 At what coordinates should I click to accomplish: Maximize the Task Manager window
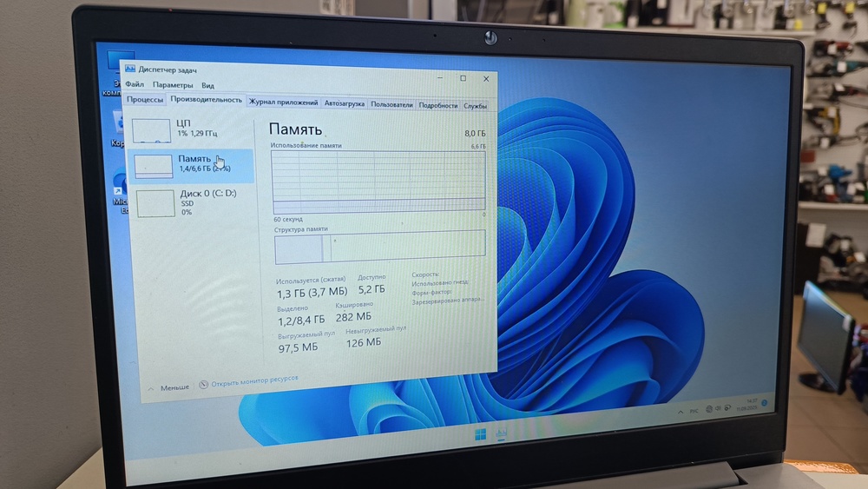464,78
